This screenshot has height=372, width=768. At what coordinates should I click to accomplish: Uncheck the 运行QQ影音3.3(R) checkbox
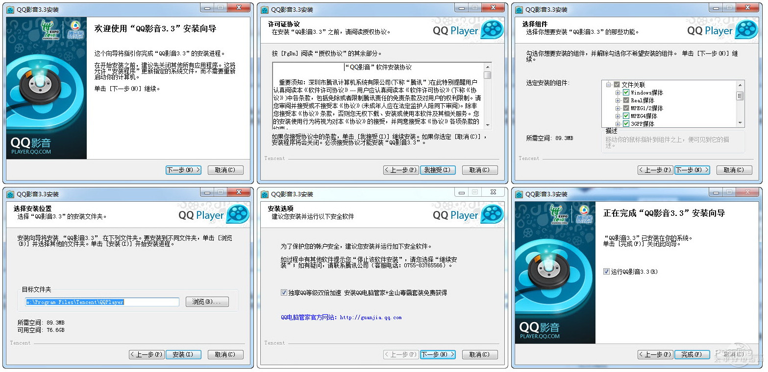click(607, 271)
